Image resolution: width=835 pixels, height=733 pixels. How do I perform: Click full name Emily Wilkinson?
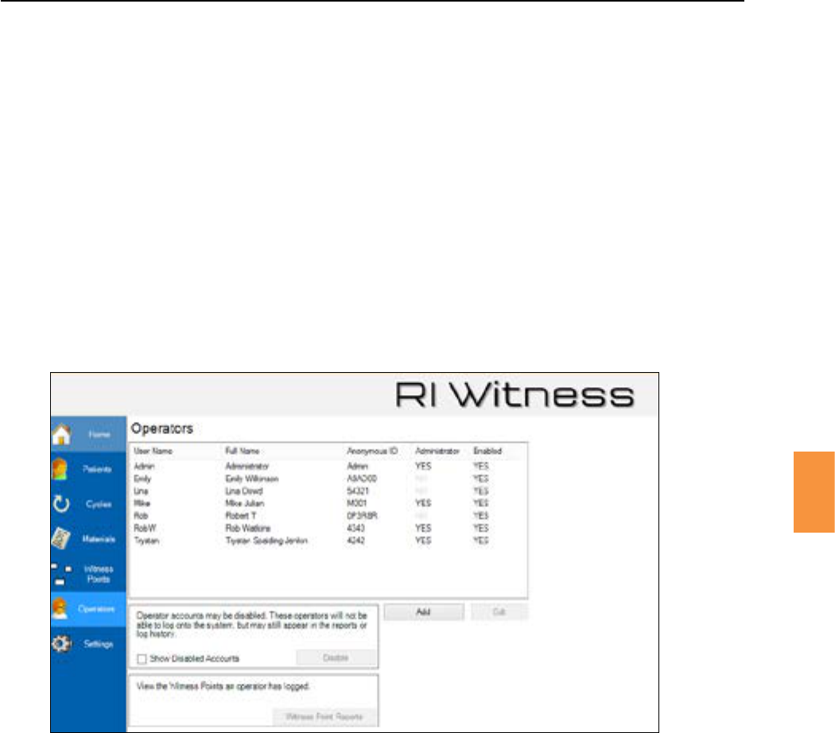click(252, 479)
